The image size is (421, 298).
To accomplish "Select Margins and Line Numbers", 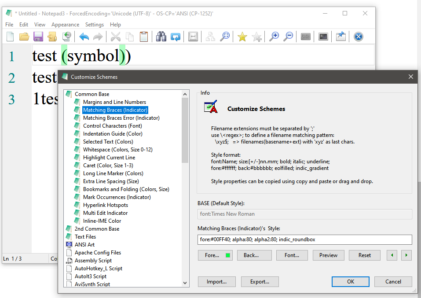I will click(115, 102).
